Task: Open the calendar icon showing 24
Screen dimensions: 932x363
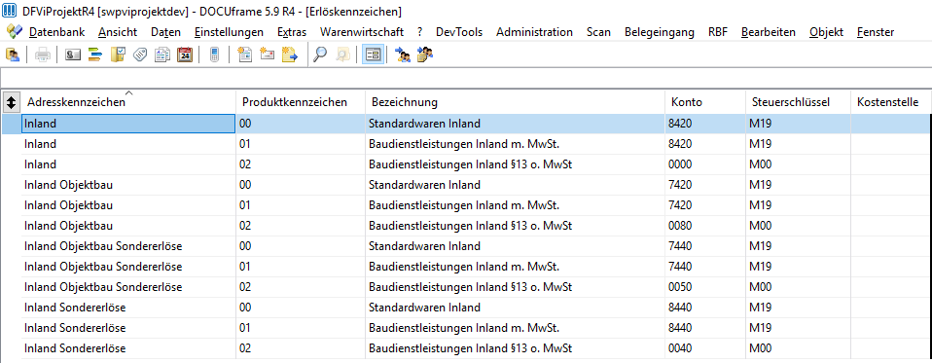Action: pyautogui.click(x=185, y=55)
